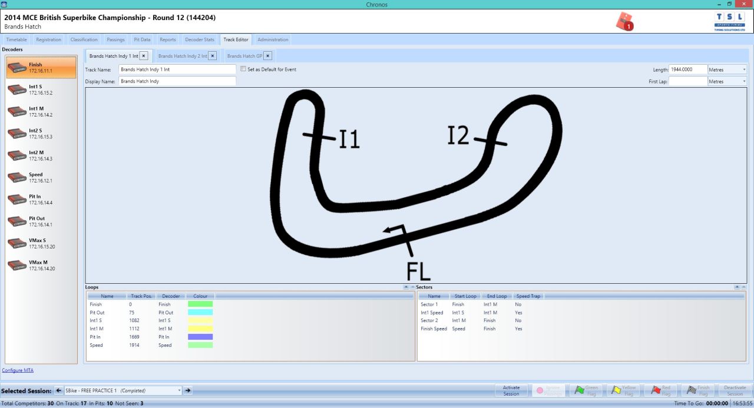754x408 pixels.
Task: Click the Red Flag control
Action: point(661,390)
